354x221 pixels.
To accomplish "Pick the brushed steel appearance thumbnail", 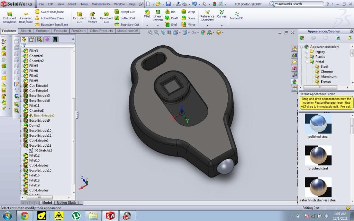I will pyautogui.click(x=318, y=155).
